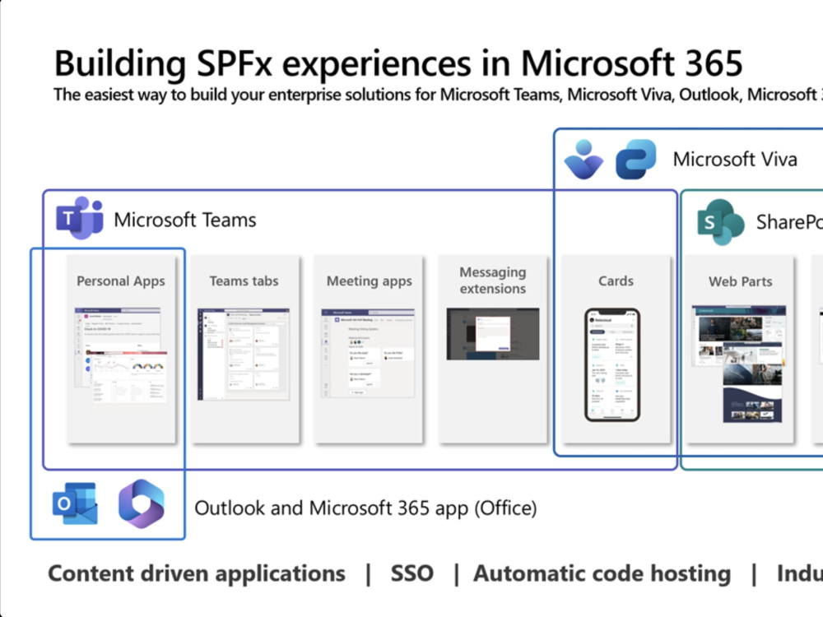Click the subtitle beginning 'The easiest way'
The height and width of the screenshot is (617, 823).
click(x=438, y=95)
